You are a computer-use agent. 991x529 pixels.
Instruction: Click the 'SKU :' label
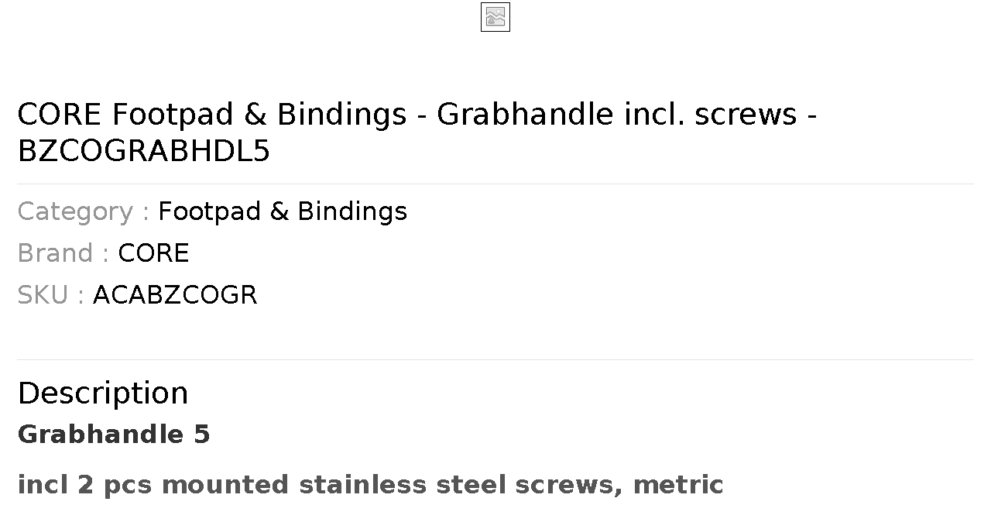pyautogui.click(x=51, y=295)
